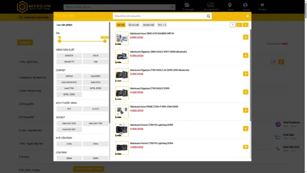Click the red edit icon in CPU row
Viewport: 307px width, 173px height.
pyautogui.click(x=274, y=62)
